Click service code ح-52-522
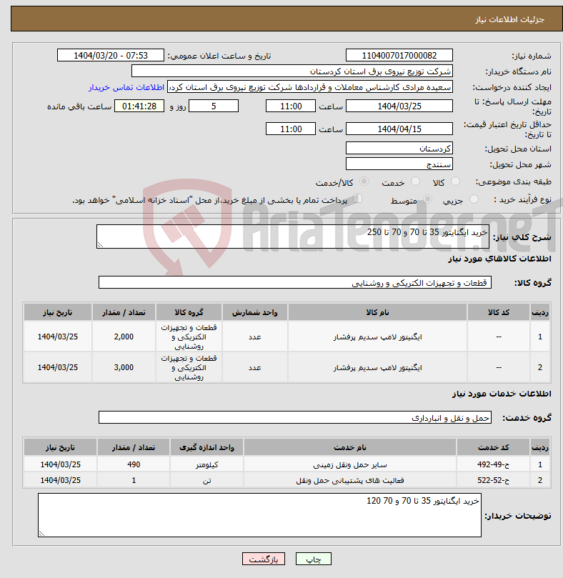Image resolution: width=563 pixels, height=578 pixels. (493, 480)
